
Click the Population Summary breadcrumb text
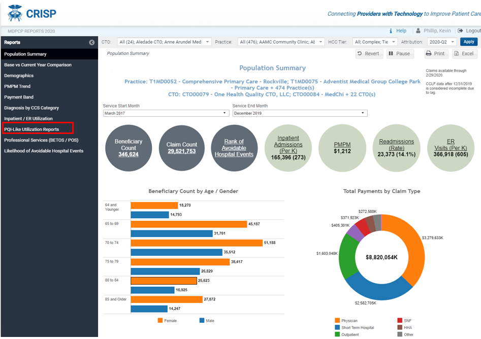128,53
